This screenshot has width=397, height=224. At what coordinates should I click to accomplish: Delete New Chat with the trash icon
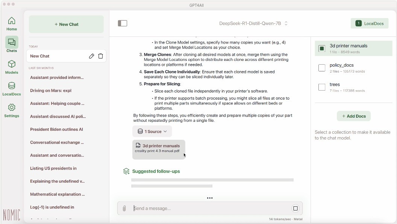[100, 56]
